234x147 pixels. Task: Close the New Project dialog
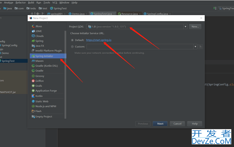[201, 18]
